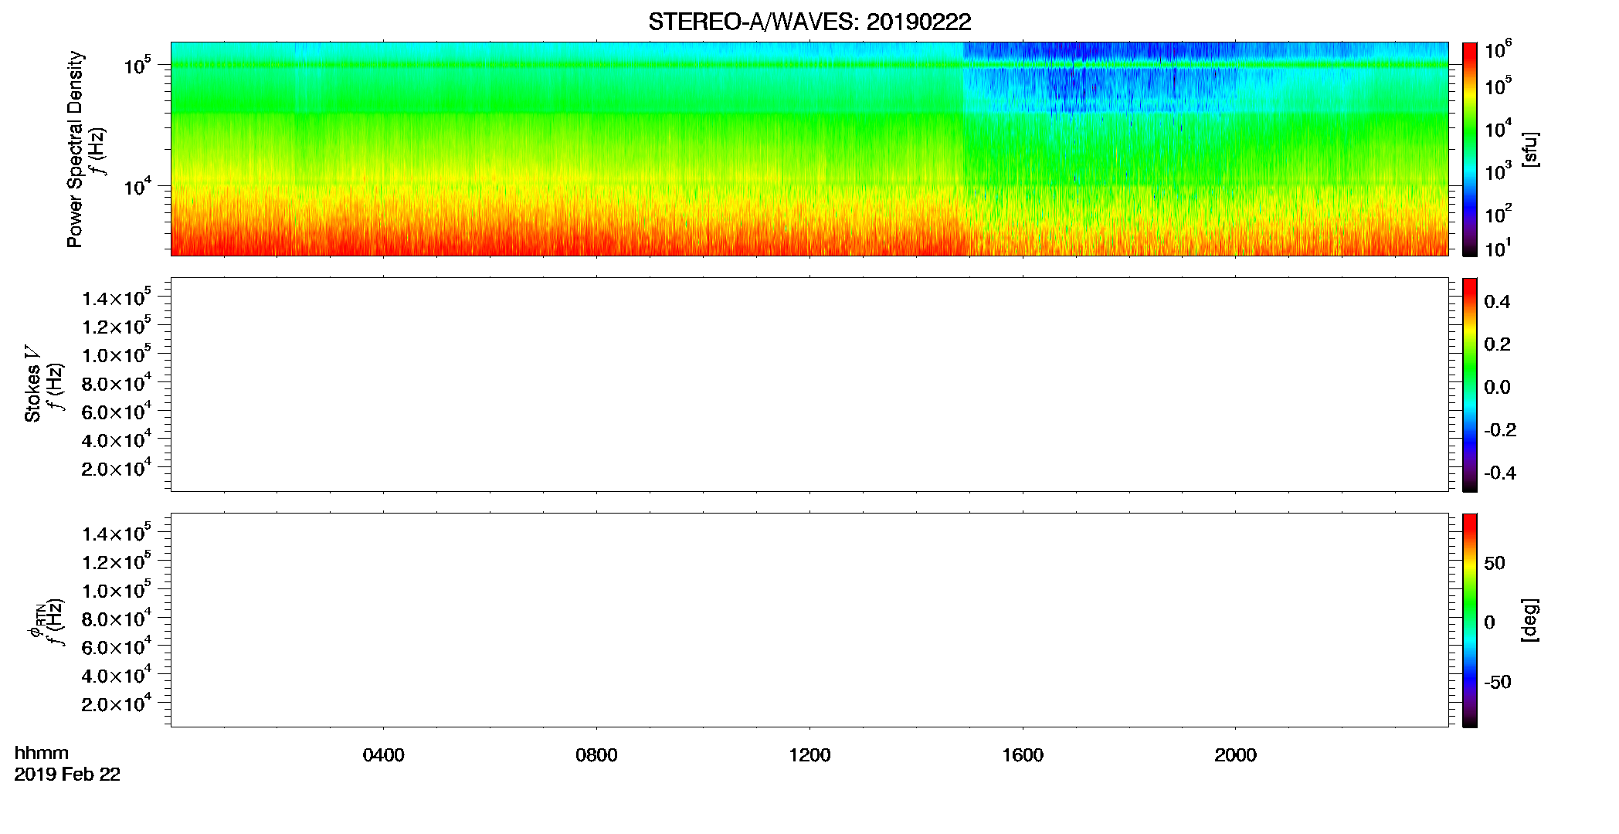Screen dimensions: 1619x834
Task: Click the 10^6 label on sfu colorbar
Action: (x=1499, y=49)
